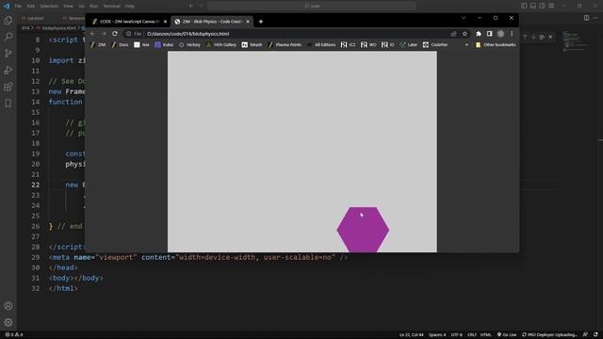Open the ZIM bookmark
This screenshot has width=603, height=339.
pos(98,45)
